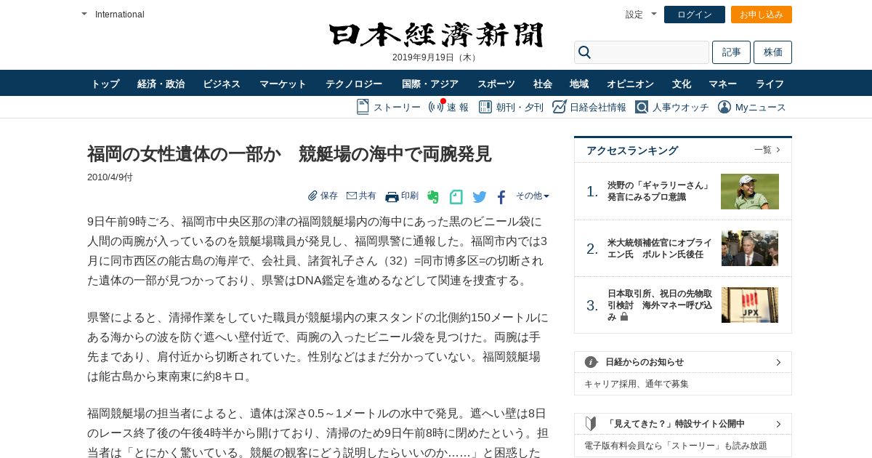Open the 社会 section
This screenshot has width=872, height=458.
pyautogui.click(x=543, y=84)
